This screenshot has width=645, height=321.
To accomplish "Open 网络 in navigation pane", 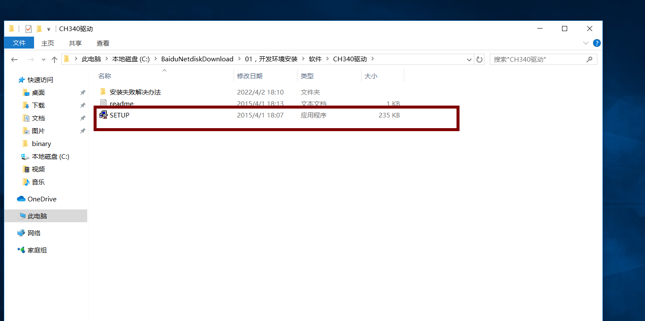I will (x=34, y=233).
